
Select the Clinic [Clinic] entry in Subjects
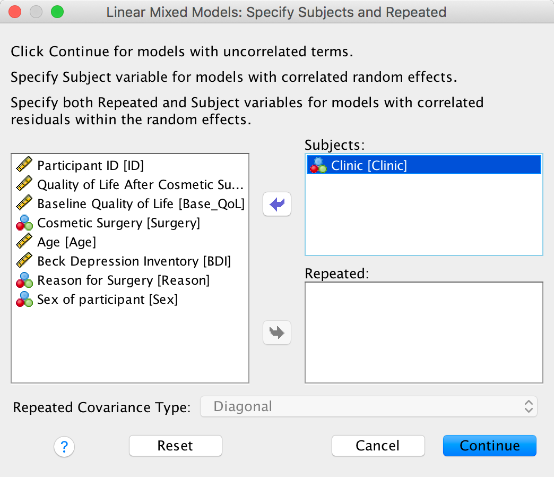[x=369, y=165]
